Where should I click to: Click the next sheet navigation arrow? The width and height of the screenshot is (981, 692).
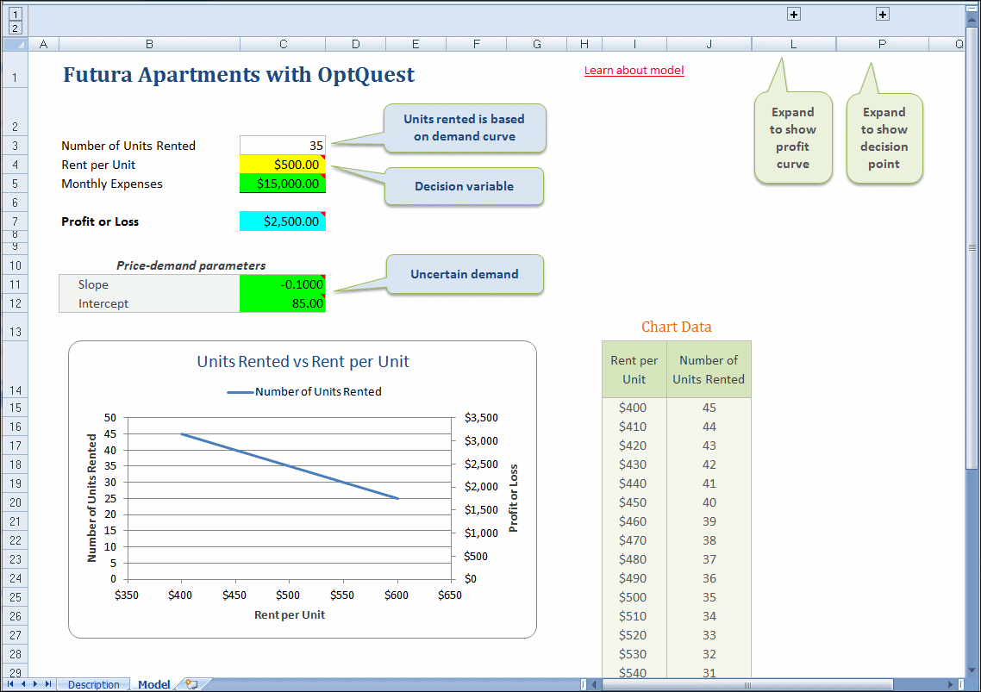click(36, 684)
